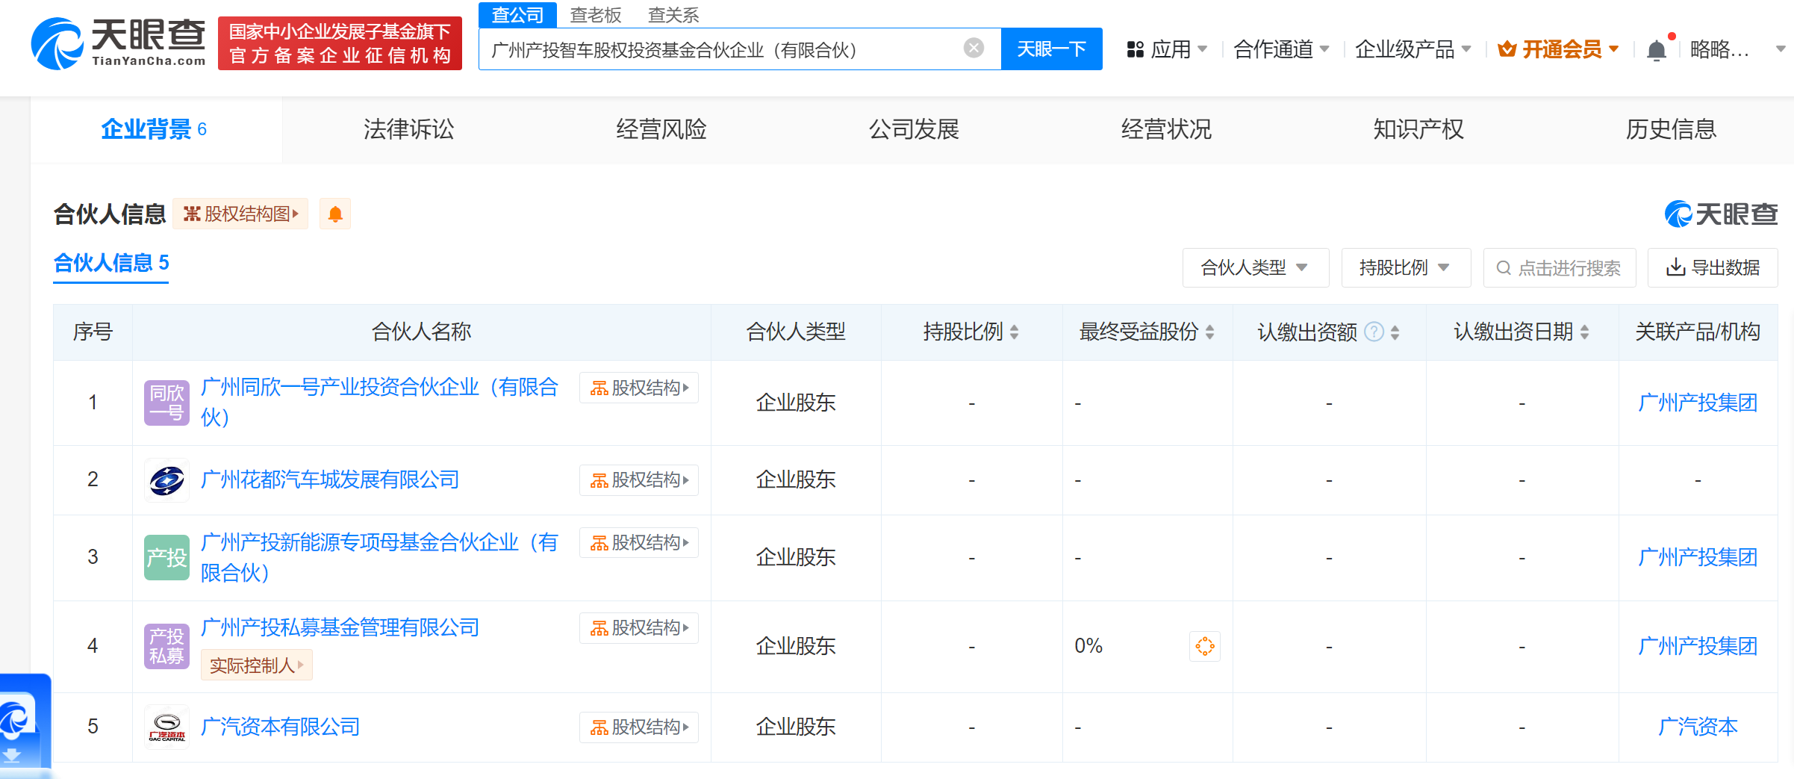The image size is (1794, 779).
Task: Open 广汽资本有限公司 link
Action: (280, 727)
